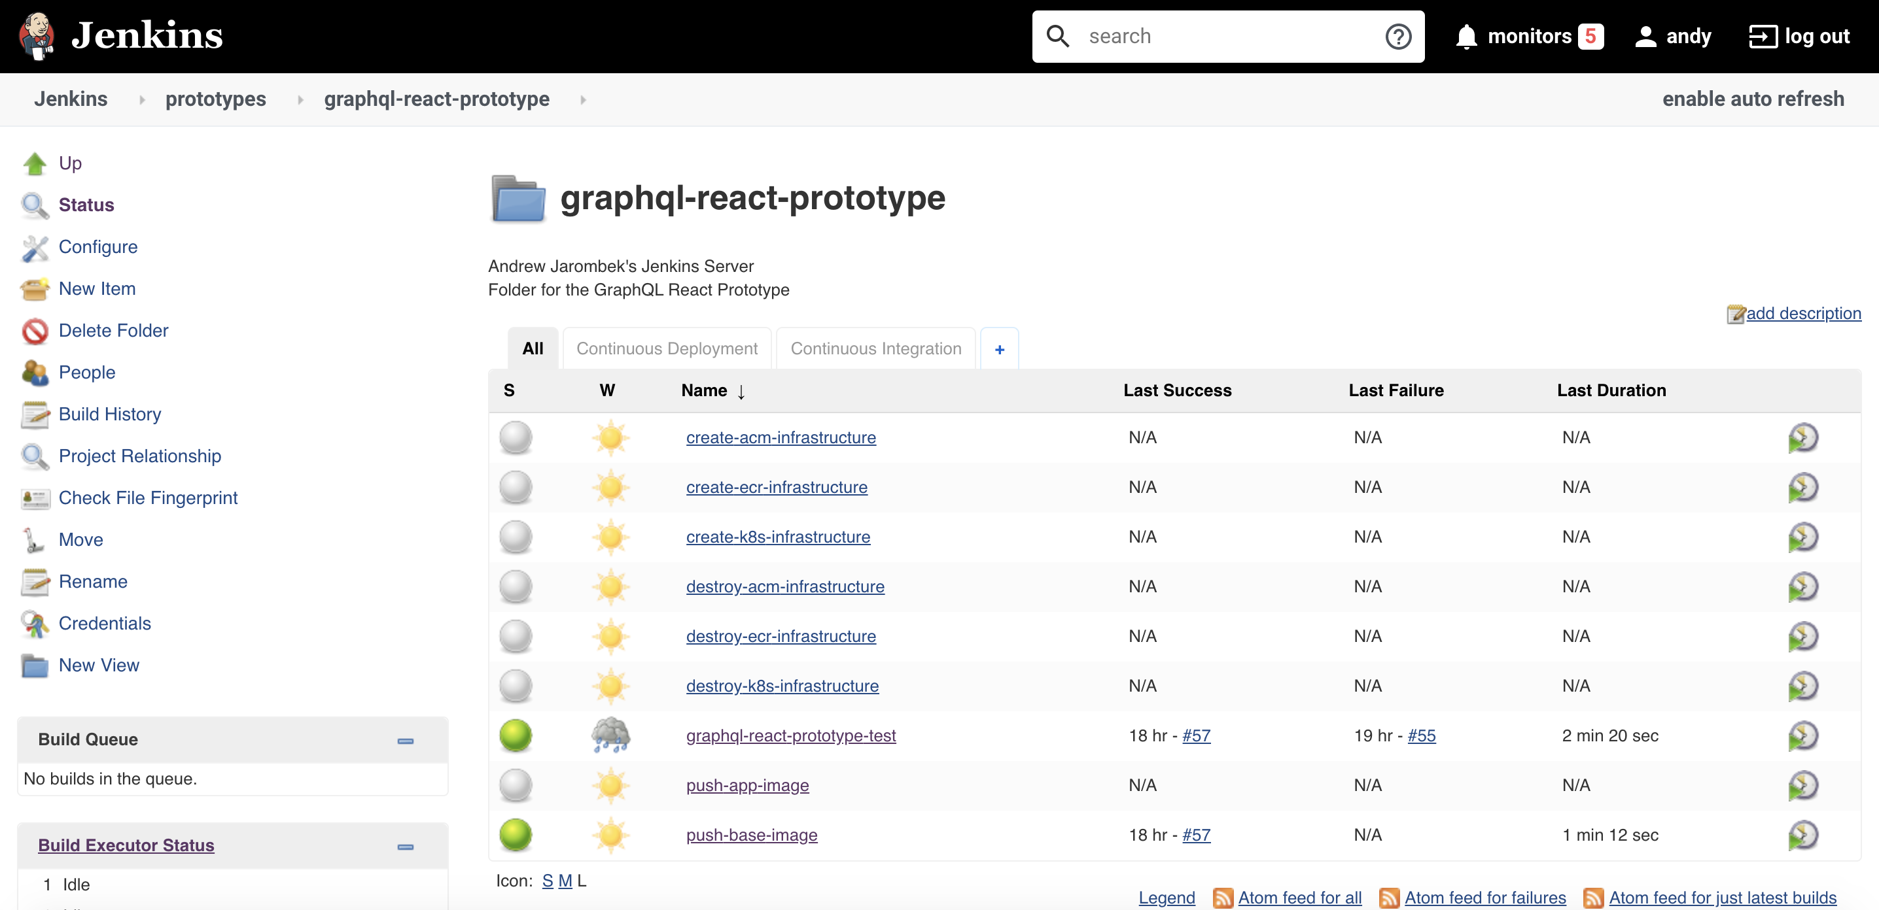Open Atom feed for just latest builds
The height and width of the screenshot is (910, 1879).
[1722, 898]
